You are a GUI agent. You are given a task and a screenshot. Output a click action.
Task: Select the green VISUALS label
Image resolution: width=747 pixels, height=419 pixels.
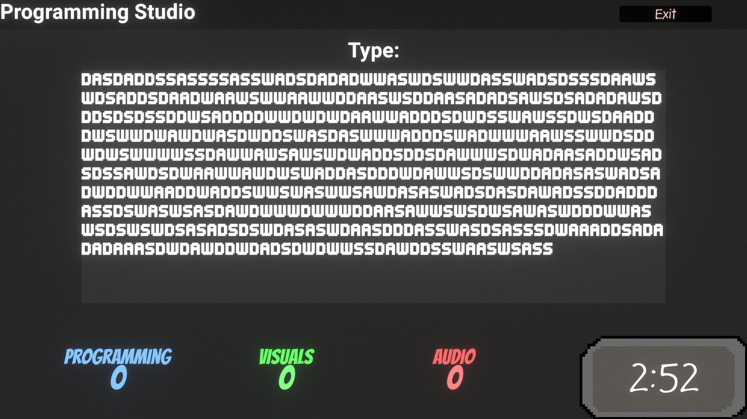coord(286,357)
